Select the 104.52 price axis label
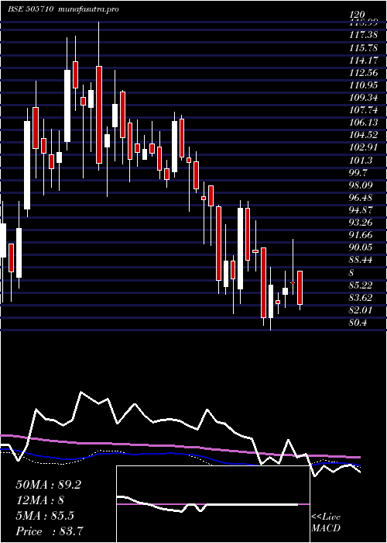The width and height of the screenshot is (387, 543). coord(364,135)
